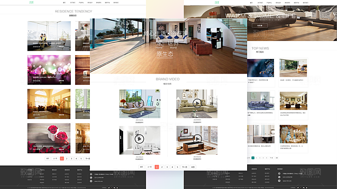337x189 pixels.
Task: Play the olive sofa gallery-wall video
Action: point(197,103)
